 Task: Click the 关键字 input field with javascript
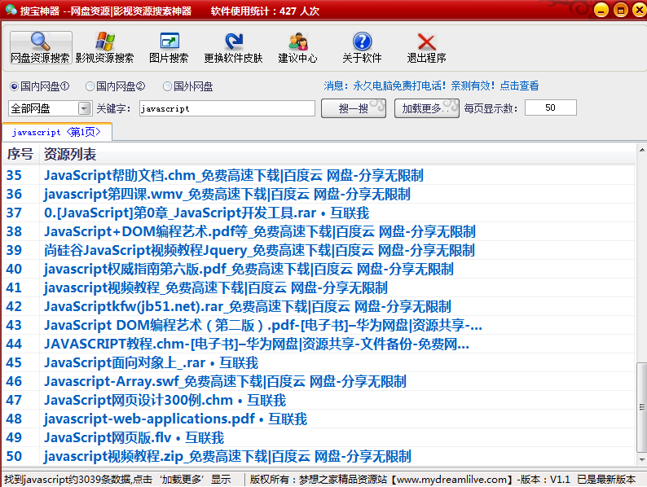point(227,108)
